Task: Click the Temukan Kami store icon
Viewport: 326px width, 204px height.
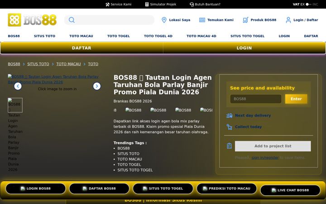Action: (x=202, y=20)
